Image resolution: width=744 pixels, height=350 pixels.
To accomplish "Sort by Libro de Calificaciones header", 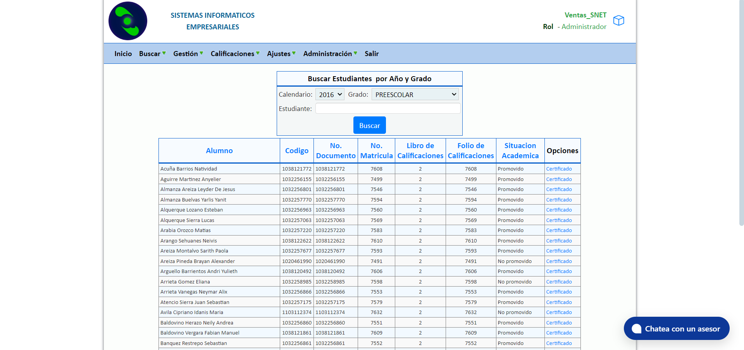I will [x=420, y=150].
